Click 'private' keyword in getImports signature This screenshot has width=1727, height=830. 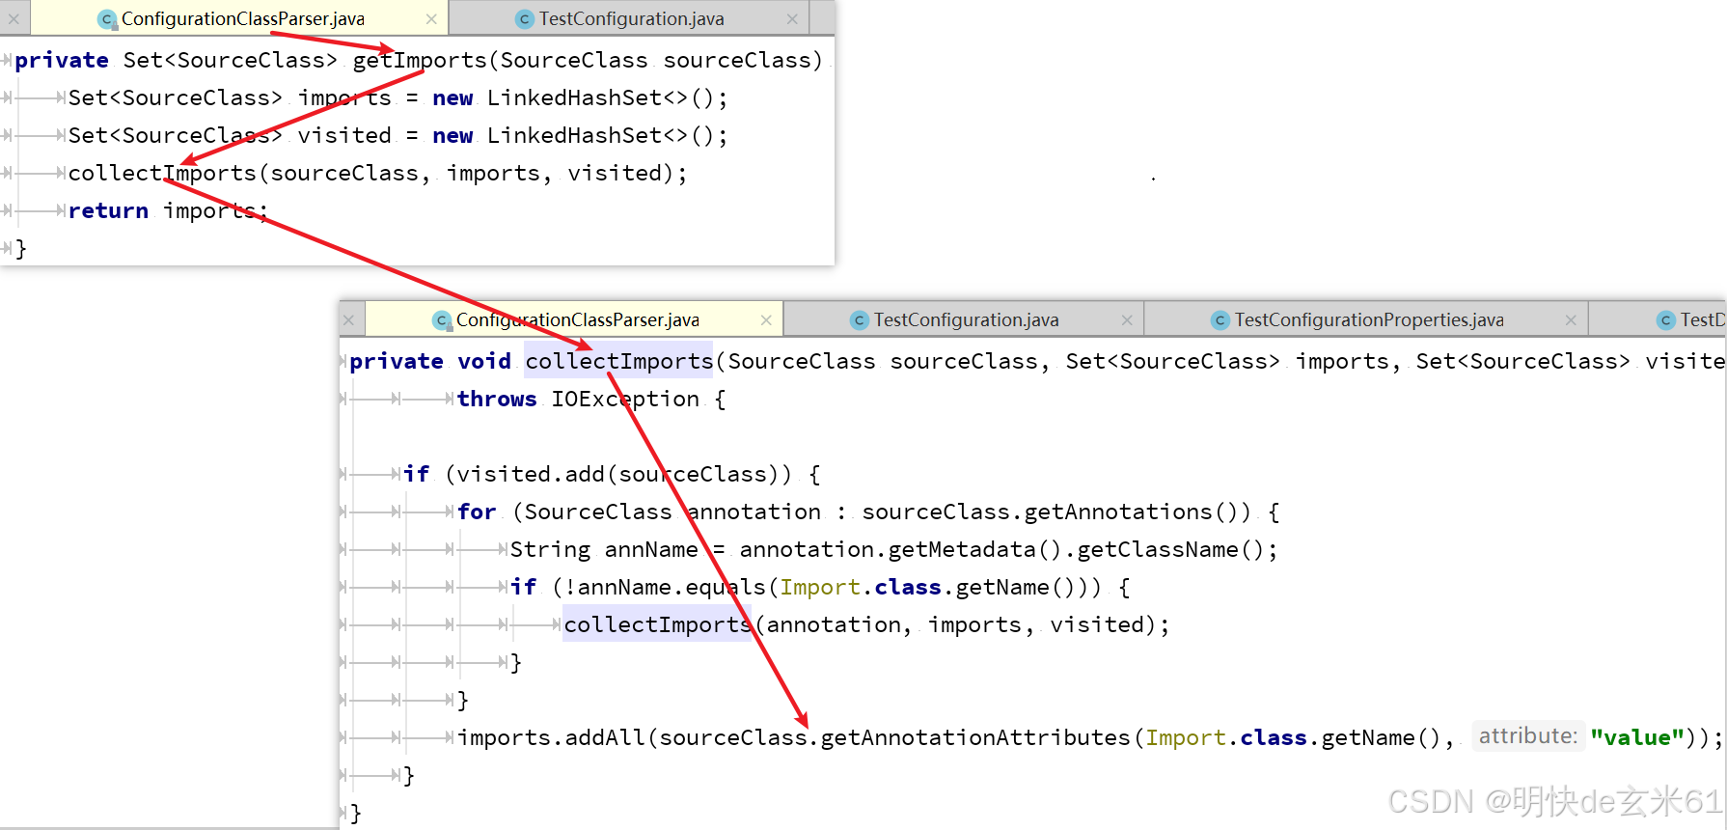click(x=62, y=60)
